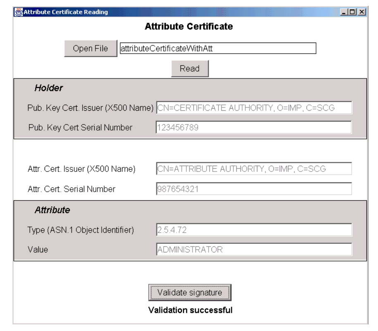
Task: Focus the attributeCertificateWithAtt file name field
Action: 217,49
